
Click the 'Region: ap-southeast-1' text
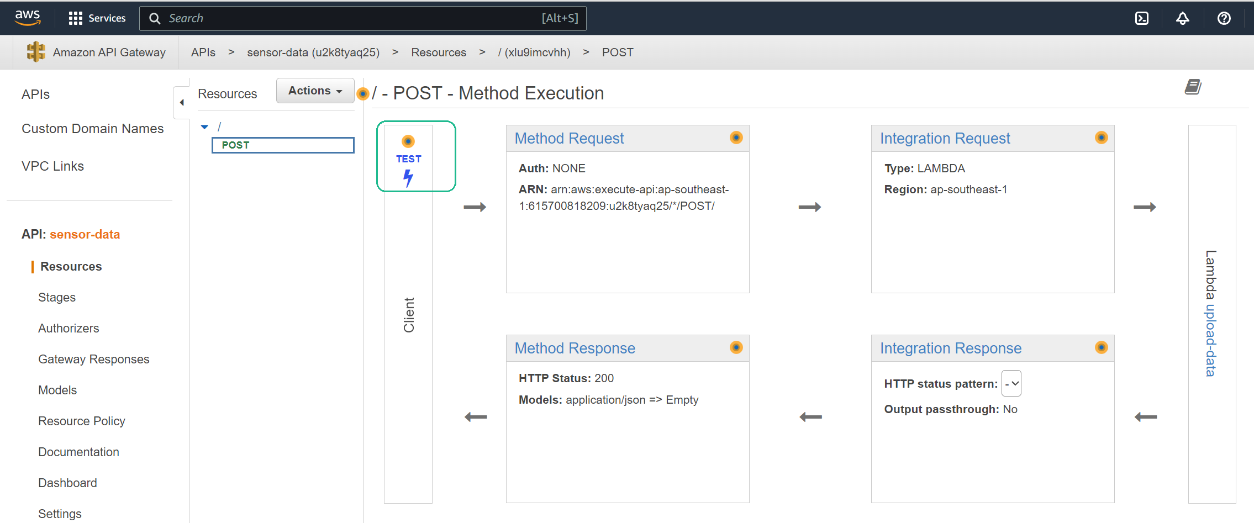point(946,189)
